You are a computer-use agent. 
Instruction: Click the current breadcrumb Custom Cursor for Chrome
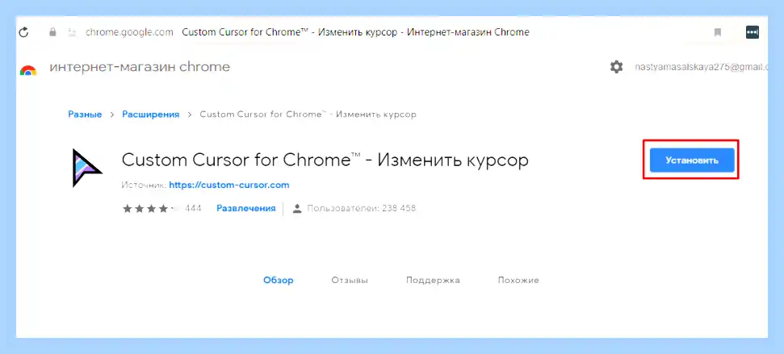coord(308,115)
